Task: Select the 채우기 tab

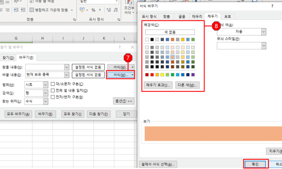Action: point(213,16)
